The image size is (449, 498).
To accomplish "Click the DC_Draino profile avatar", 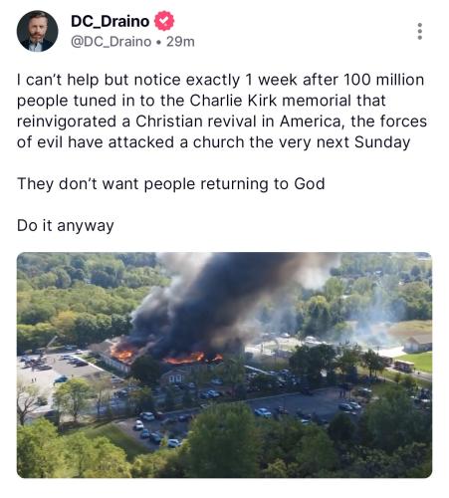I will tap(37, 31).
